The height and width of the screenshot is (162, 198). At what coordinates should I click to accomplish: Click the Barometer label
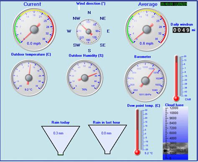[x=142, y=57]
